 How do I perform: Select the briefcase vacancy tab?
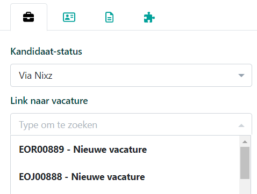tap(28, 17)
